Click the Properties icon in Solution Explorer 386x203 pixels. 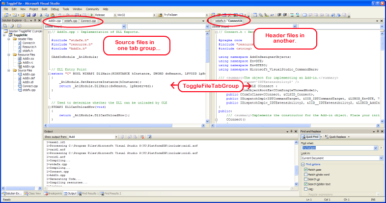pos(5,26)
